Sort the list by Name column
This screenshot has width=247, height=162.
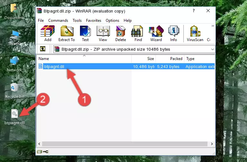[x=84, y=59]
